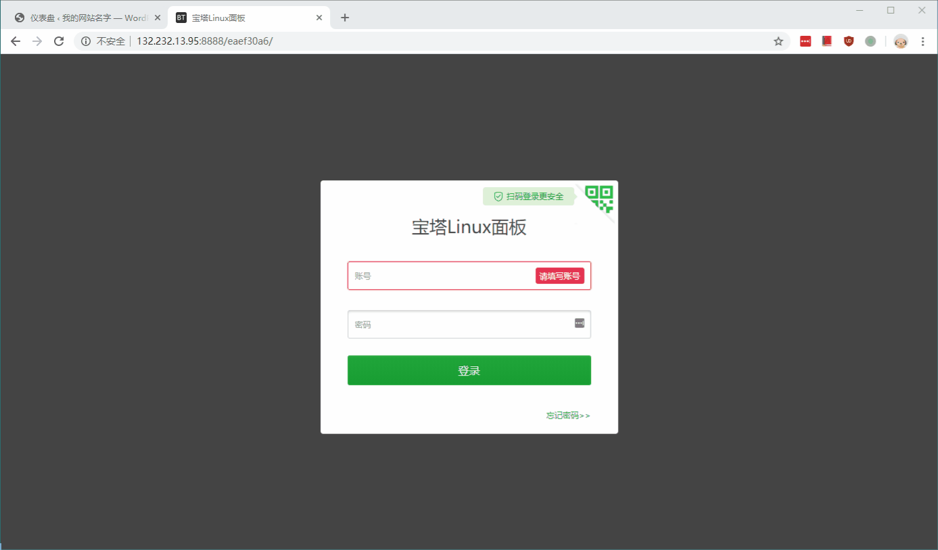Screen dimensions: 938x550
Task: Close the Chrome window
Action: pyautogui.click(x=922, y=10)
